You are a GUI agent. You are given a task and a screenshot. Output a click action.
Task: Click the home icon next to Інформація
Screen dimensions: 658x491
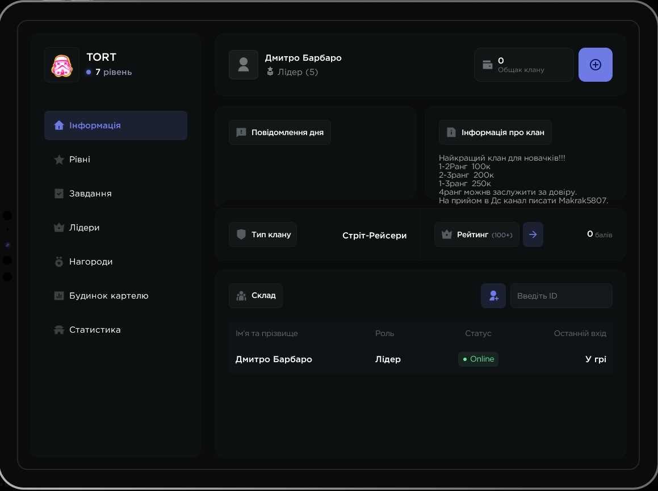coord(58,125)
